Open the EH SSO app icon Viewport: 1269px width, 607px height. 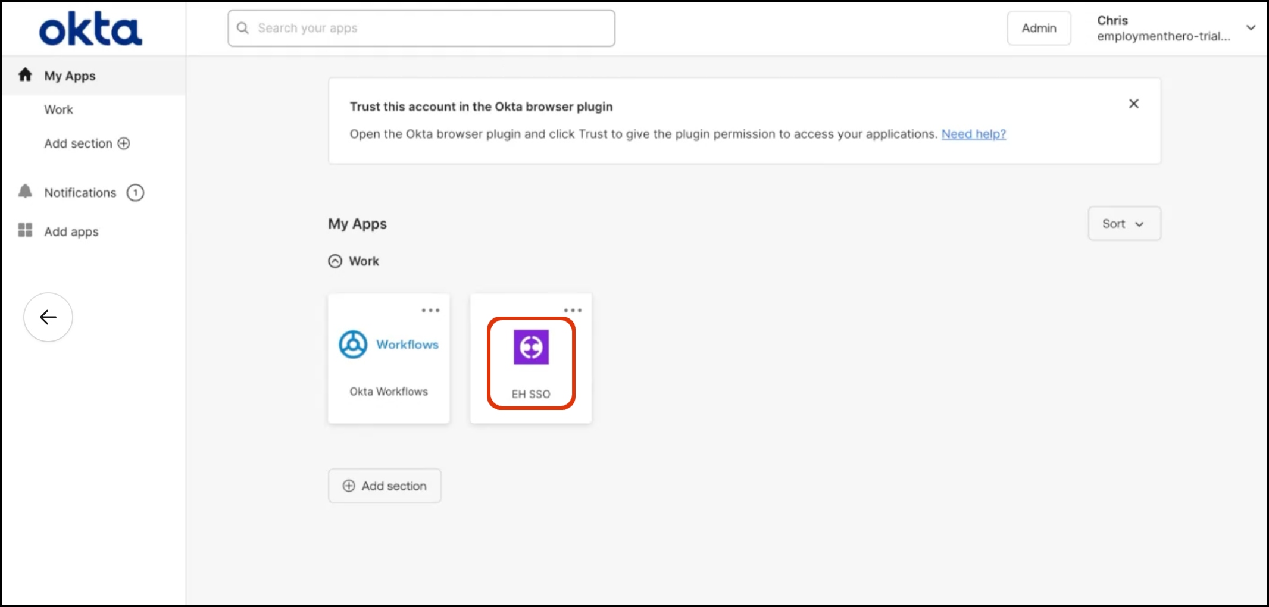[531, 348]
